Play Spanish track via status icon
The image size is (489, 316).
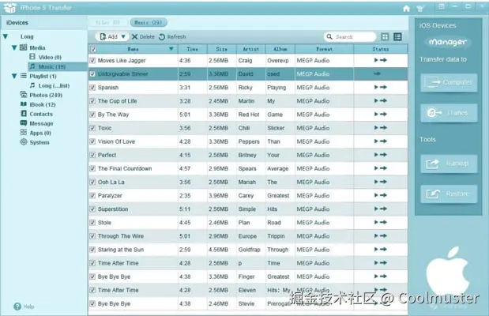tap(376, 87)
